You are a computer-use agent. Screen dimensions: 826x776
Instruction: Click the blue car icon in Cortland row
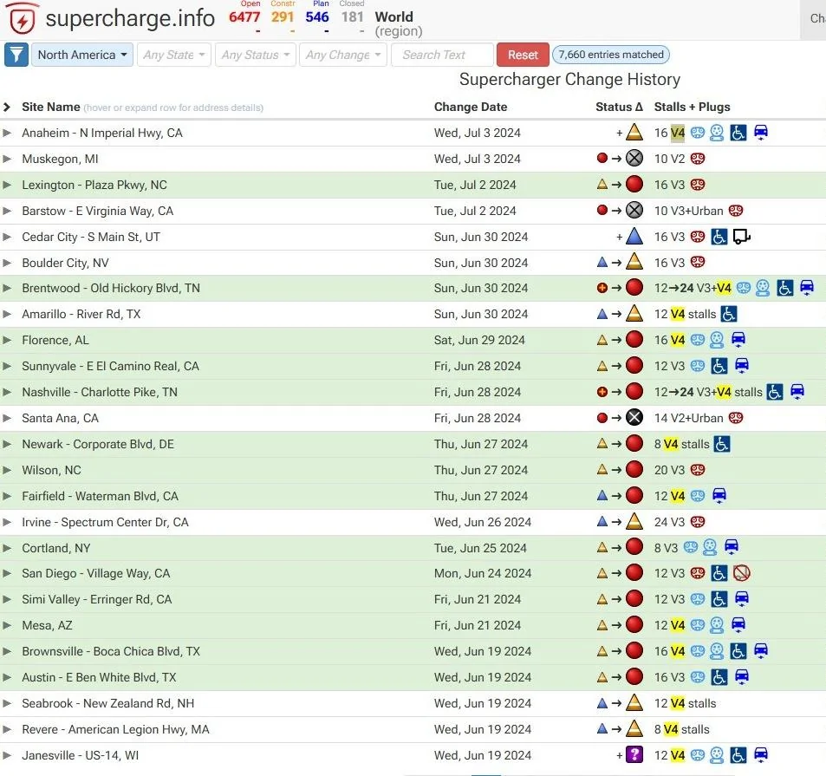[x=732, y=547]
